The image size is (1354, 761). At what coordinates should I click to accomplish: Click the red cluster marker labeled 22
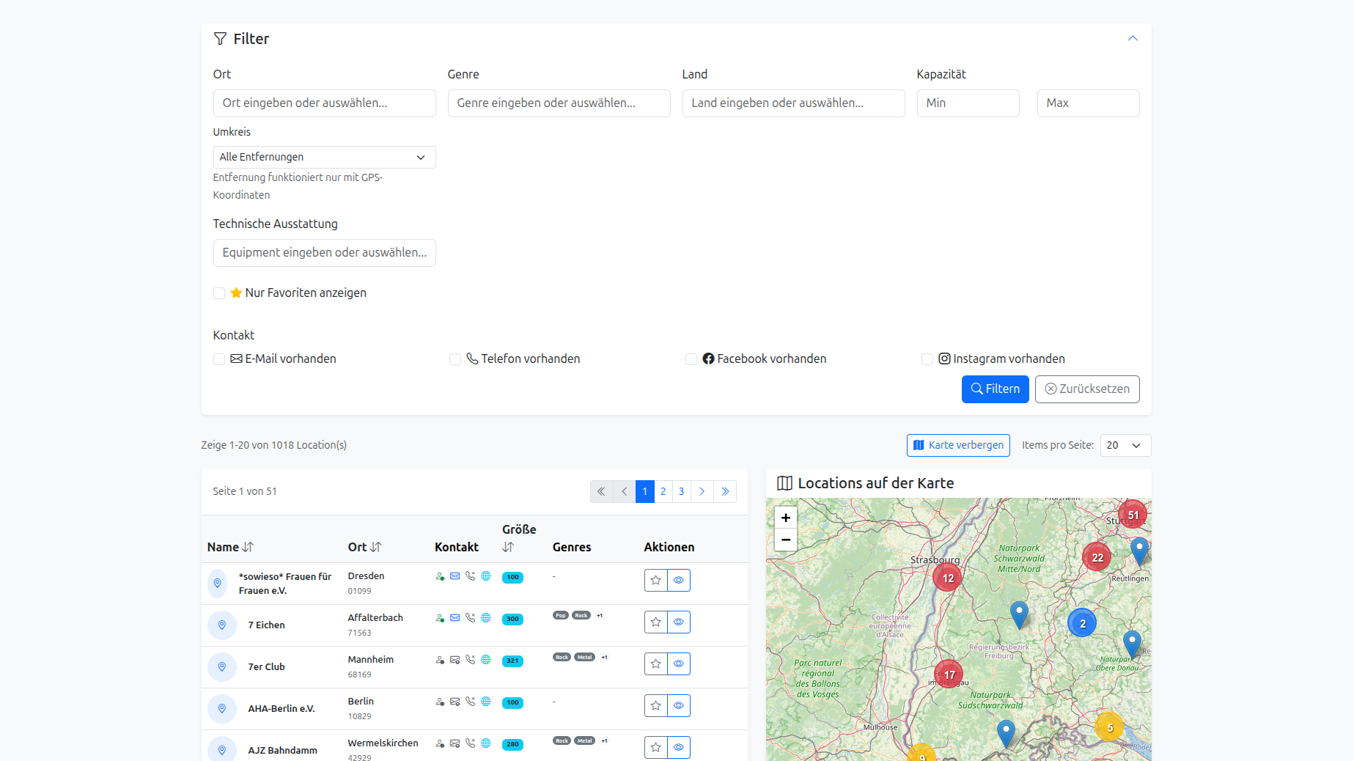[x=1097, y=557]
